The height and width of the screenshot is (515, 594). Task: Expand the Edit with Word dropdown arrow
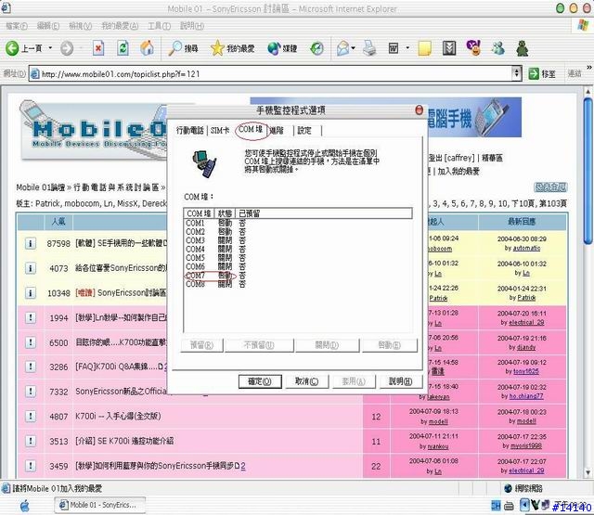pos(407,48)
